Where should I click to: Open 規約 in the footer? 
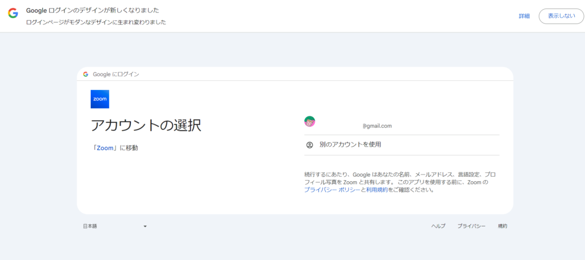click(x=502, y=226)
